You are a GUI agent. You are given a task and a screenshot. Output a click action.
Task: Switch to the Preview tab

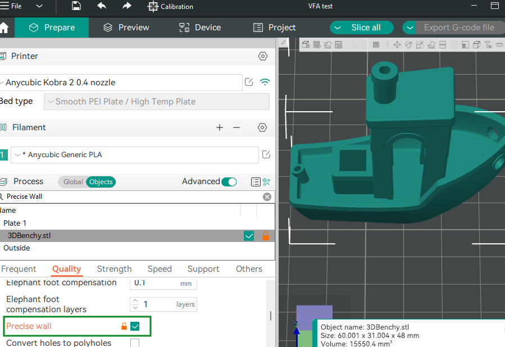click(x=126, y=27)
